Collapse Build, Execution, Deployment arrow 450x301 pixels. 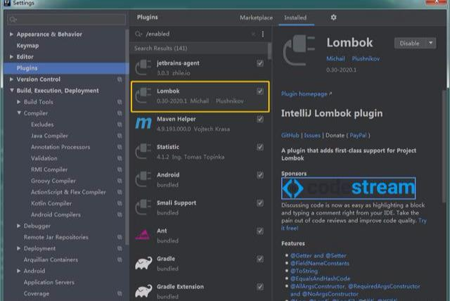tap(11, 91)
